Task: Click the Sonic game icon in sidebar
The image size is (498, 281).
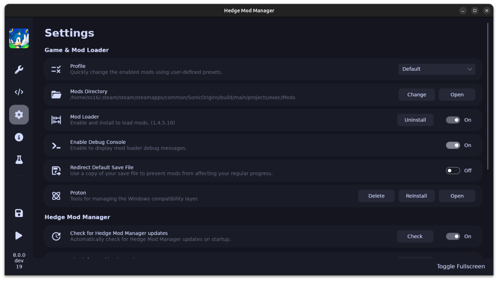Action: [x=19, y=38]
